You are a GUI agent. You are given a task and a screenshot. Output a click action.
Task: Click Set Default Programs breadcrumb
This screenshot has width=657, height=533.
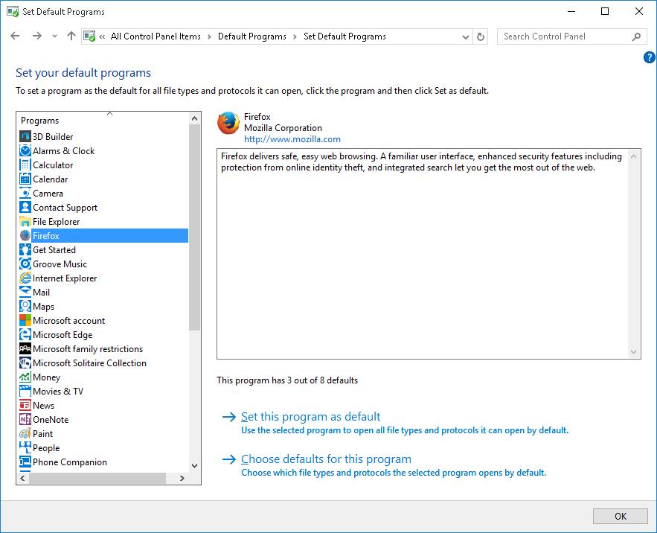(x=344, y=36)
